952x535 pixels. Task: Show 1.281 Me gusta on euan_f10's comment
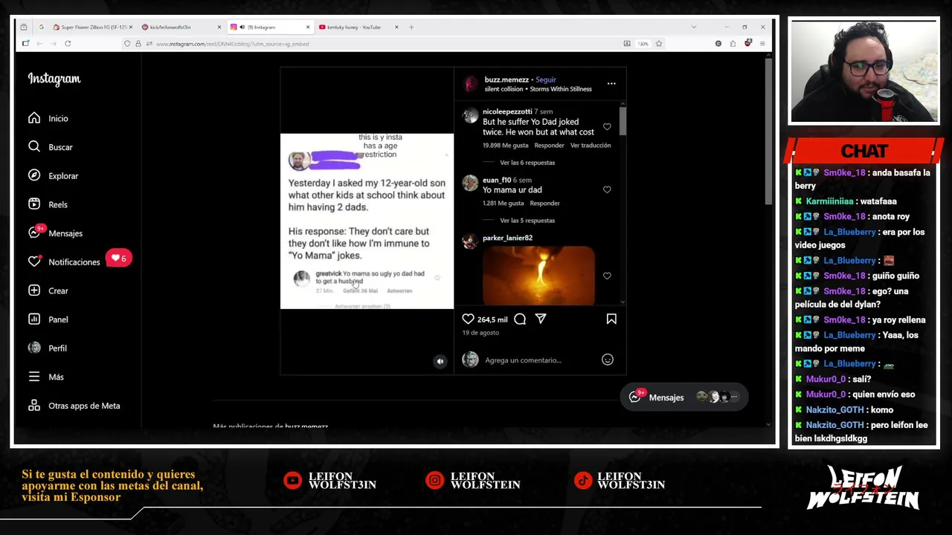503,204
